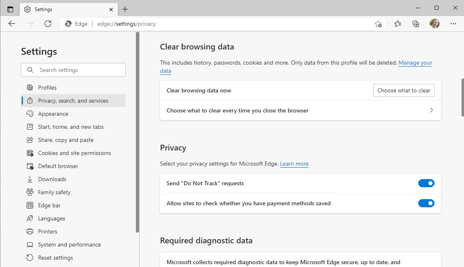Open the Favorites list icon
The height and width of the screenshot is (267, 464).
(x=398, y=24)
